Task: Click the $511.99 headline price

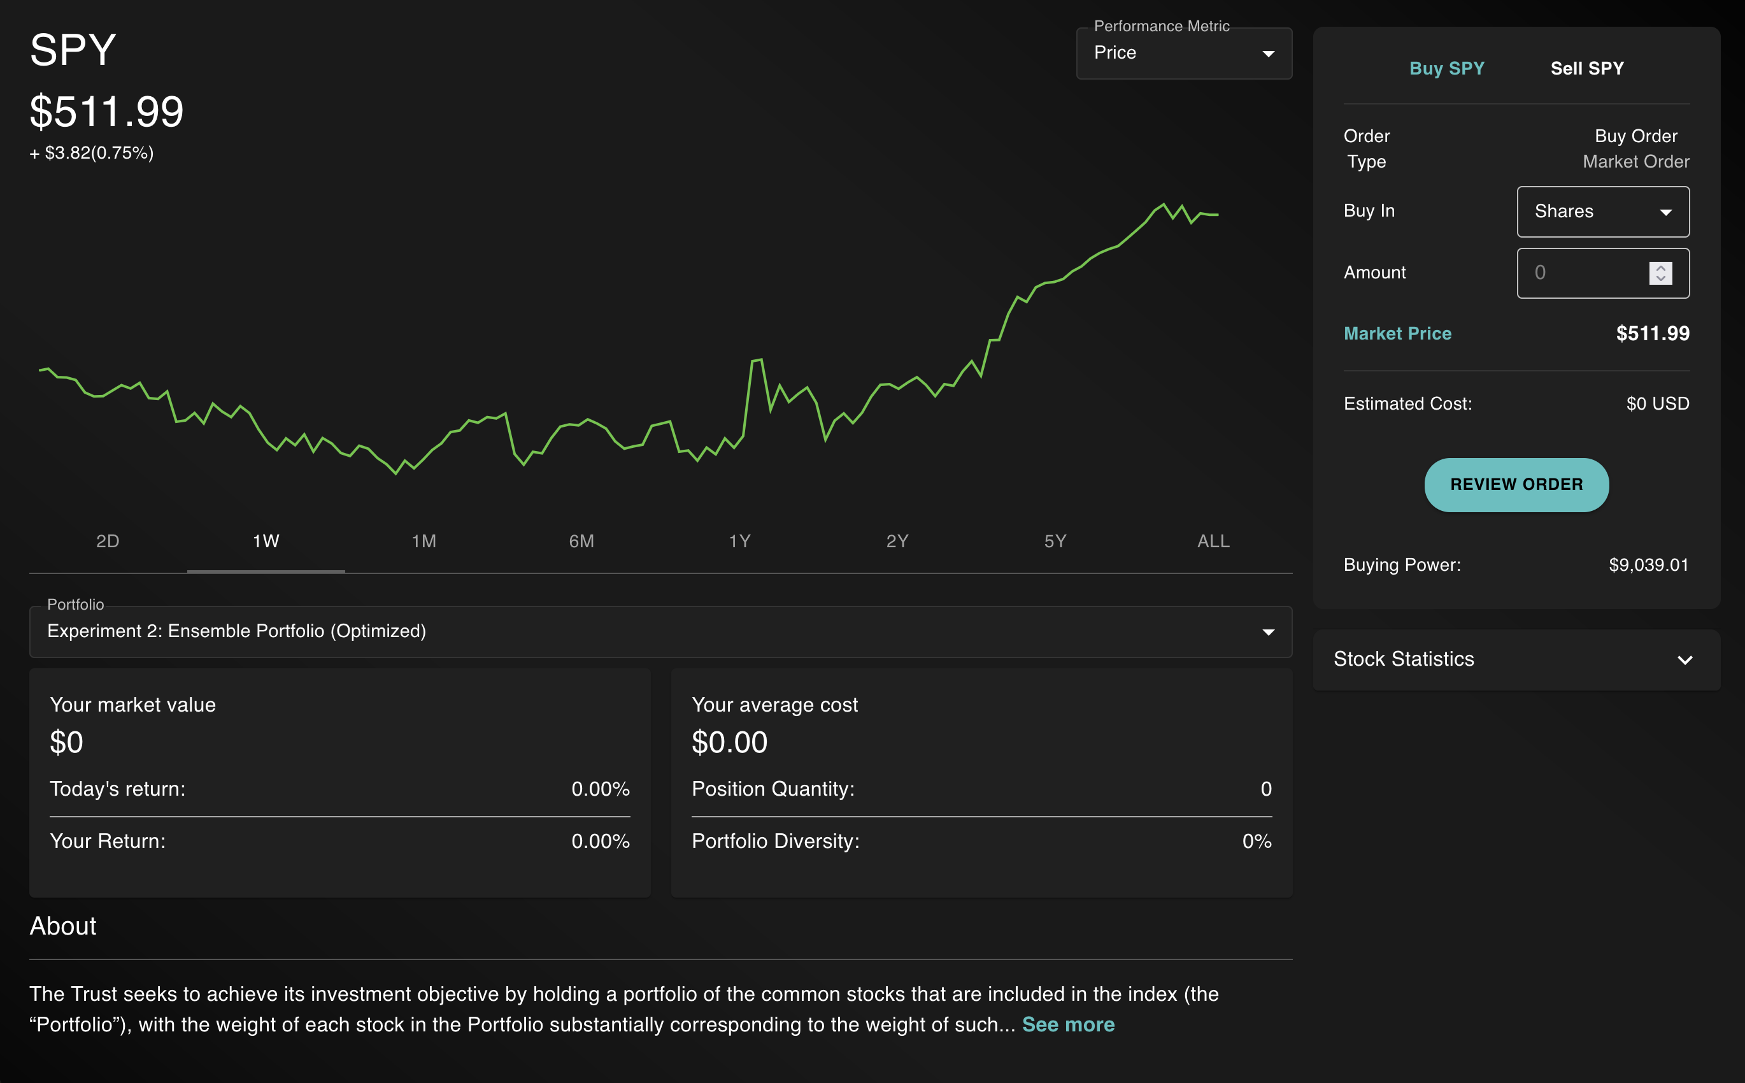Action: pos(107,111)
